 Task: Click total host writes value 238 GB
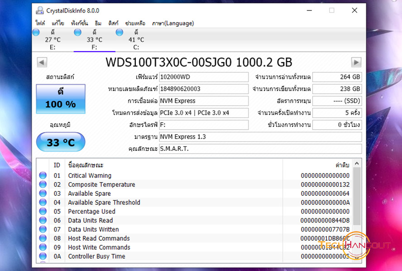coord(337,89)
